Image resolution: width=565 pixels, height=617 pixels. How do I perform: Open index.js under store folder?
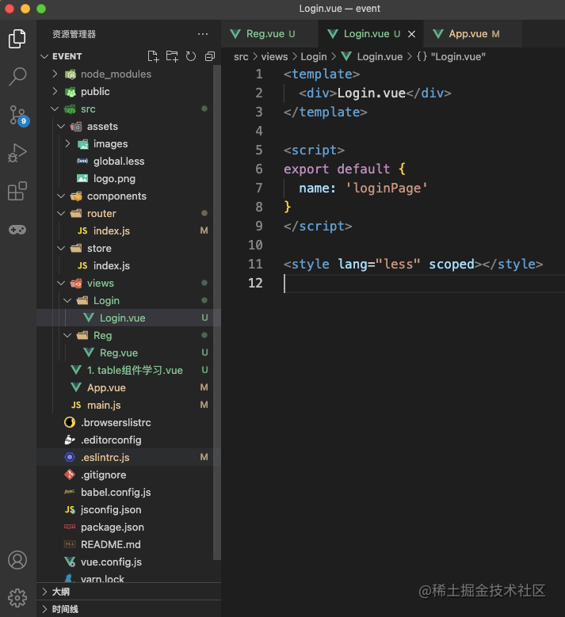[128, 265]
